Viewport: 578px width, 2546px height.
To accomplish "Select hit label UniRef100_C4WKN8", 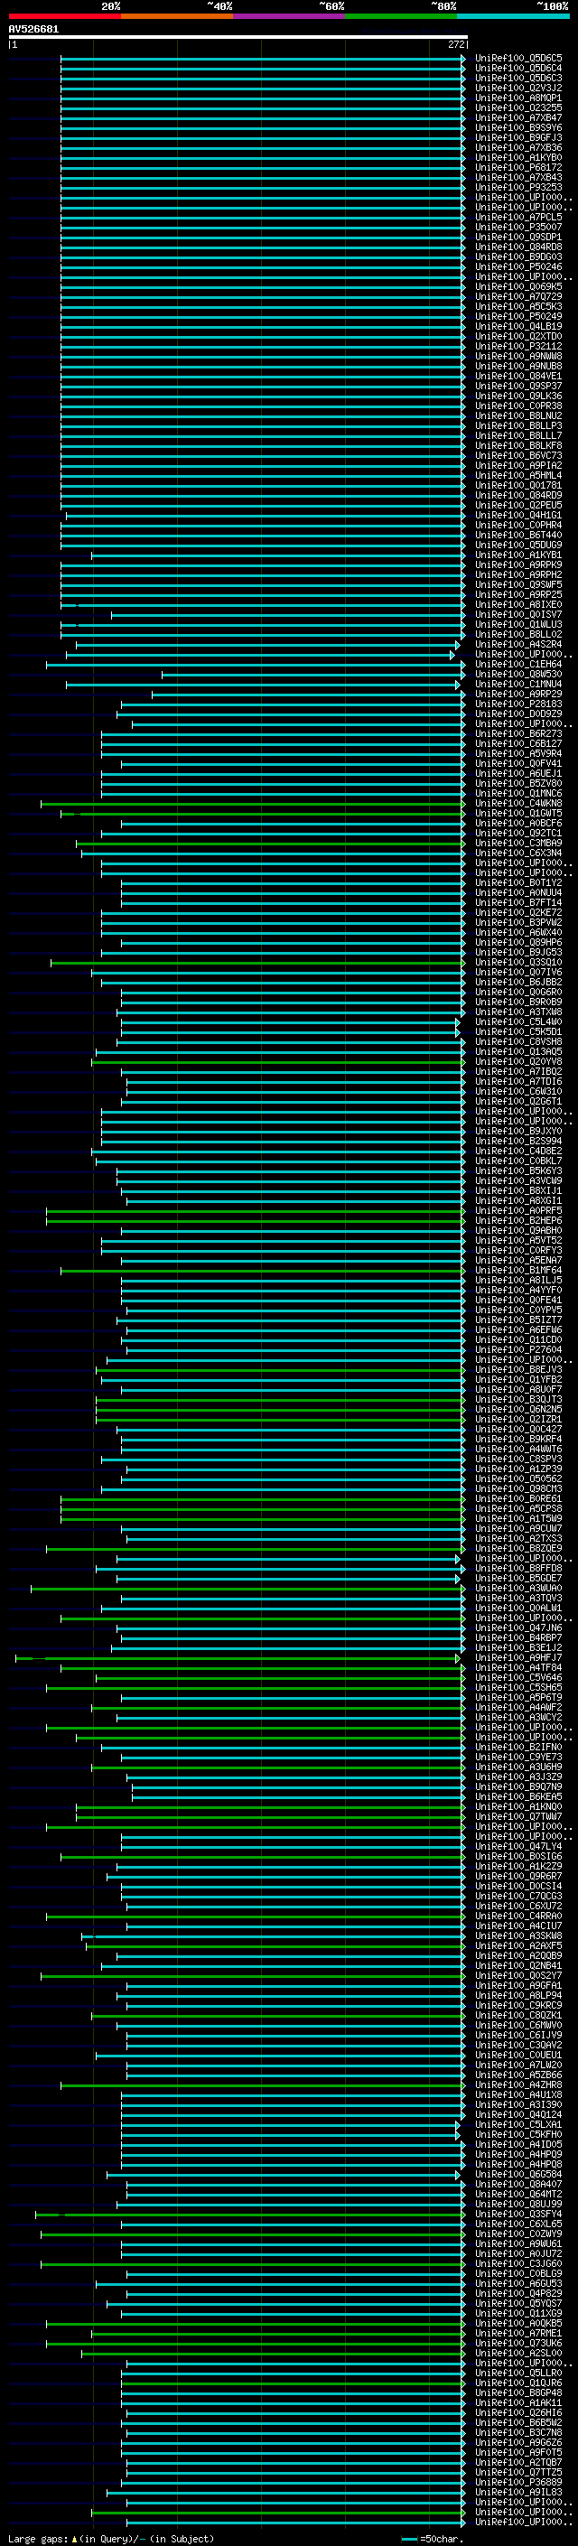I will click(517, 804).
